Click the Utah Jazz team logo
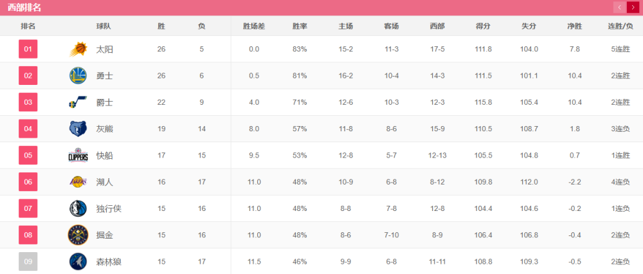 point(78,102)
